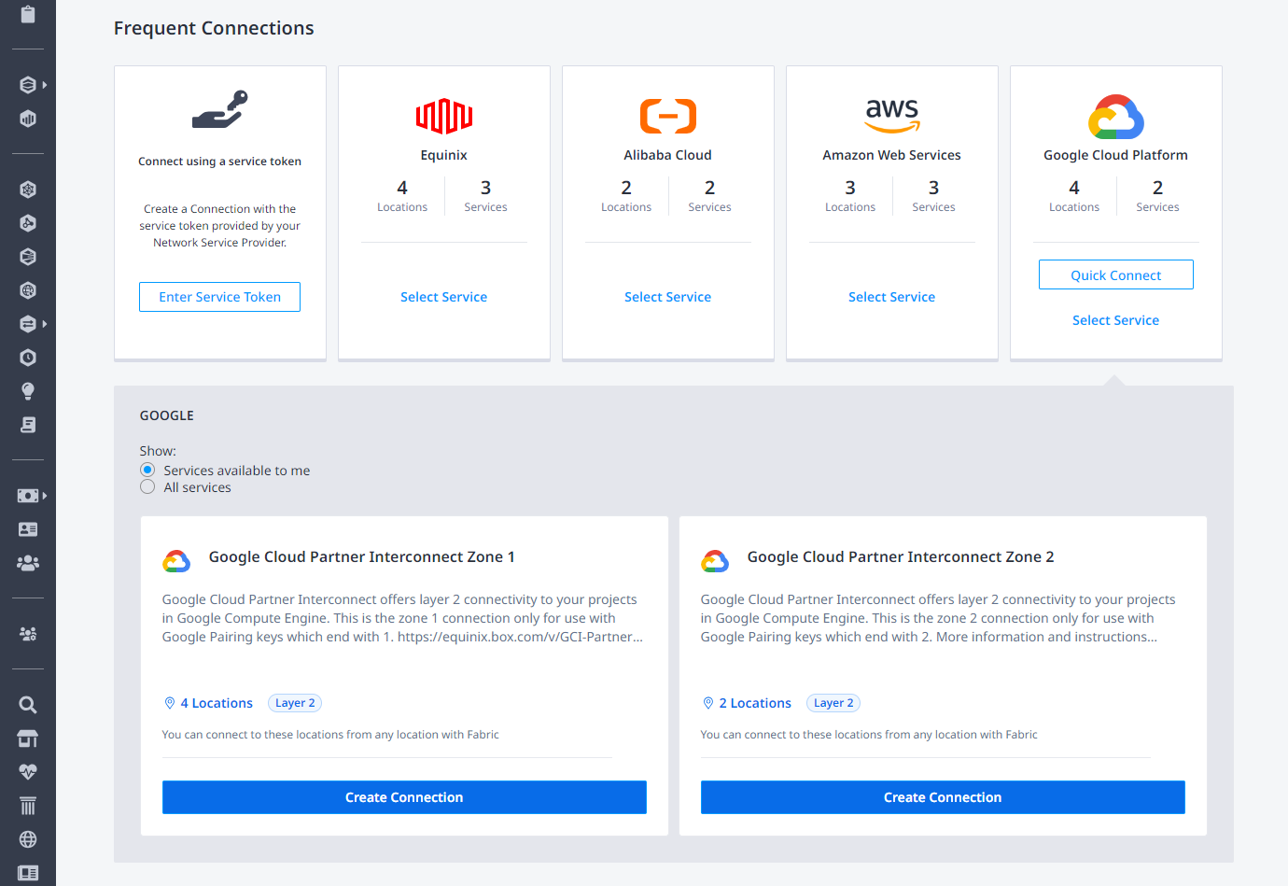Open the storefront marketplace sidebar icon
The height and width of the screenshot is (886, 1288).
[x=28, y=738]
